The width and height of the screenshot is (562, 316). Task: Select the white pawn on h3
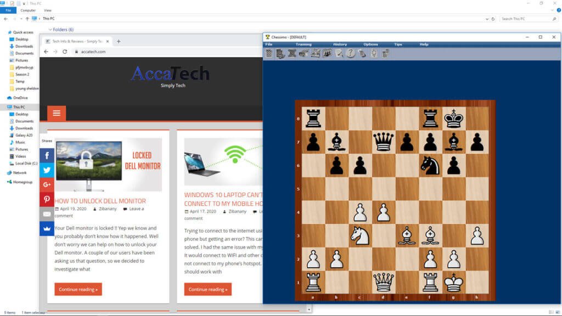pos(477,235)
